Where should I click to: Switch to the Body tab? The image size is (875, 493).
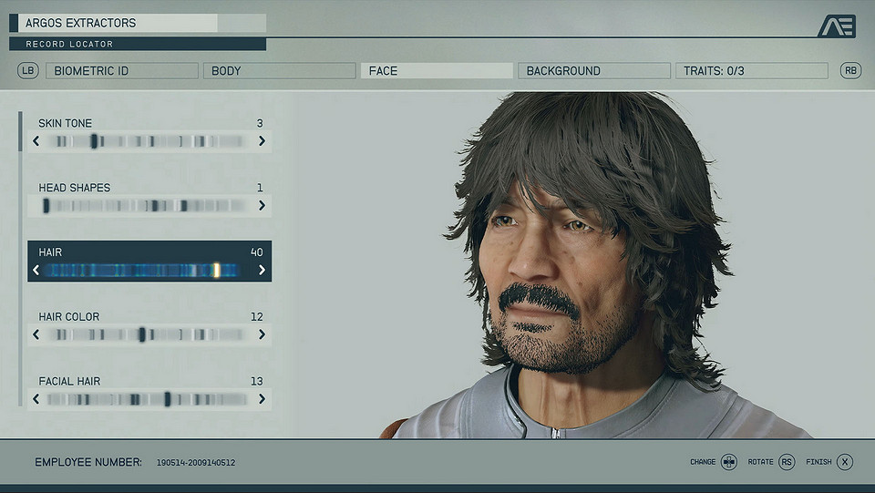point(279,70)
